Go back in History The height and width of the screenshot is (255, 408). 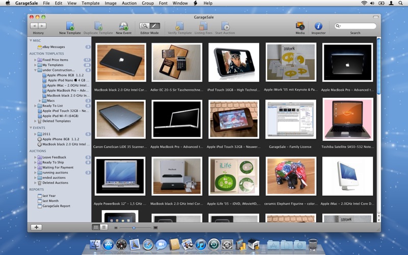[34, 26]
